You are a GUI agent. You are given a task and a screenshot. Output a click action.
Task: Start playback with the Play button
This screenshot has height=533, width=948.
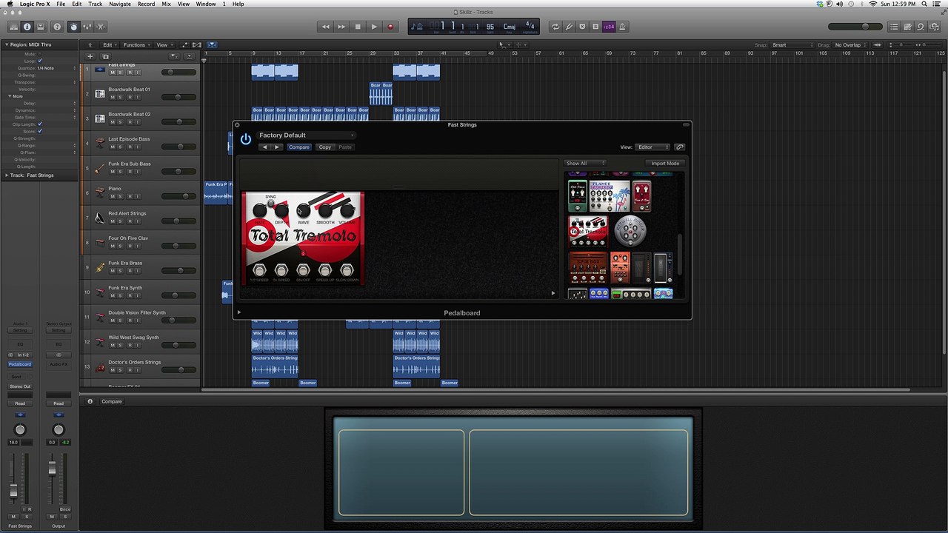[374, 27]
